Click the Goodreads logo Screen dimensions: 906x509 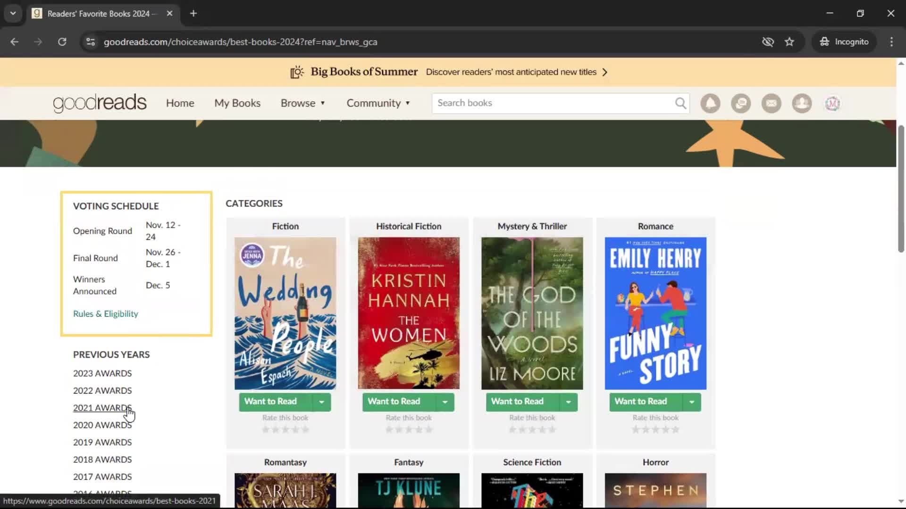click(100, 103)
